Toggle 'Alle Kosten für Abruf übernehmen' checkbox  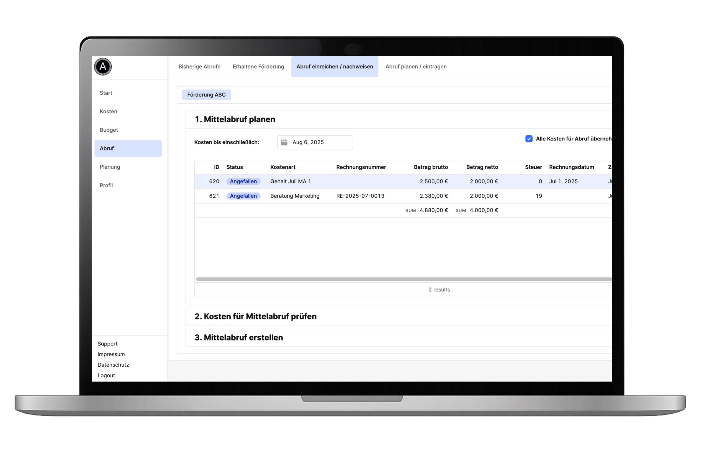click(529, 139)
